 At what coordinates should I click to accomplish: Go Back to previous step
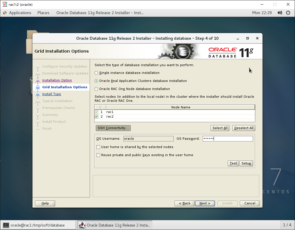pyautogui.click(x=184, y=203)
